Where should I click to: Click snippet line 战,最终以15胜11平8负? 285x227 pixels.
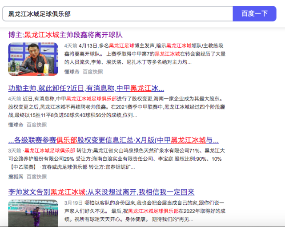(72, 115)
